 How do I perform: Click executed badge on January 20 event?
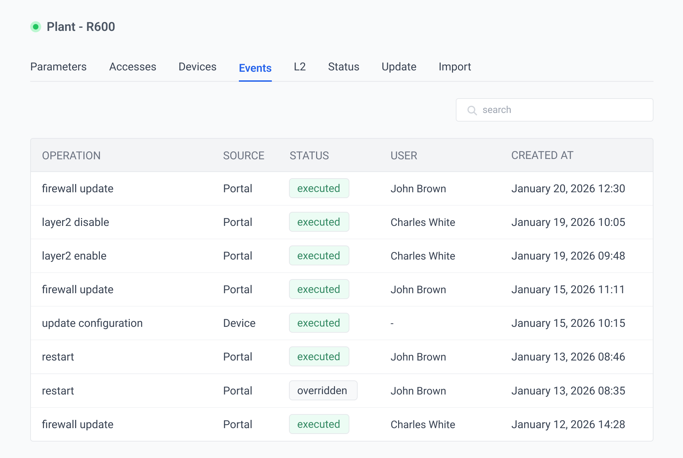click(x=319, y=188)
